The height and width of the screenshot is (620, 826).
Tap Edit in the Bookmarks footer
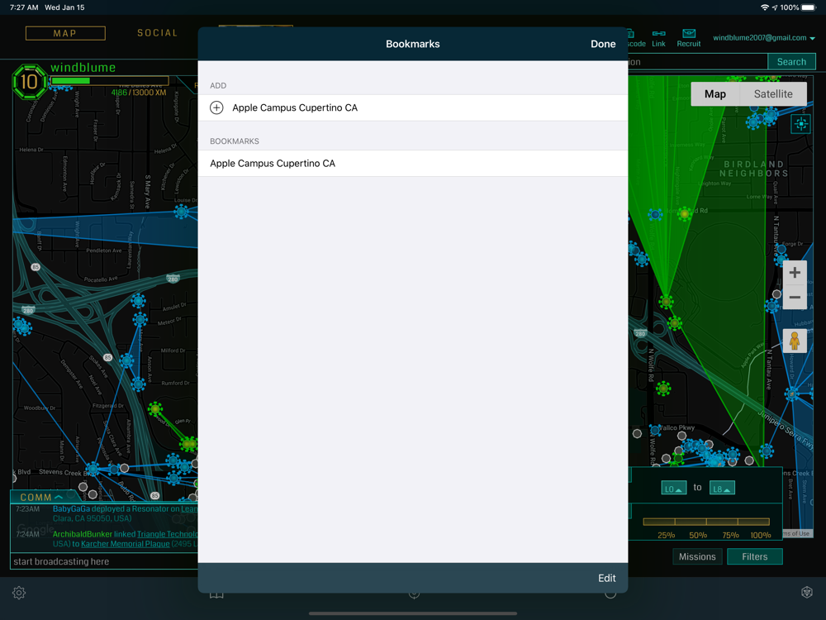[607, 578]
